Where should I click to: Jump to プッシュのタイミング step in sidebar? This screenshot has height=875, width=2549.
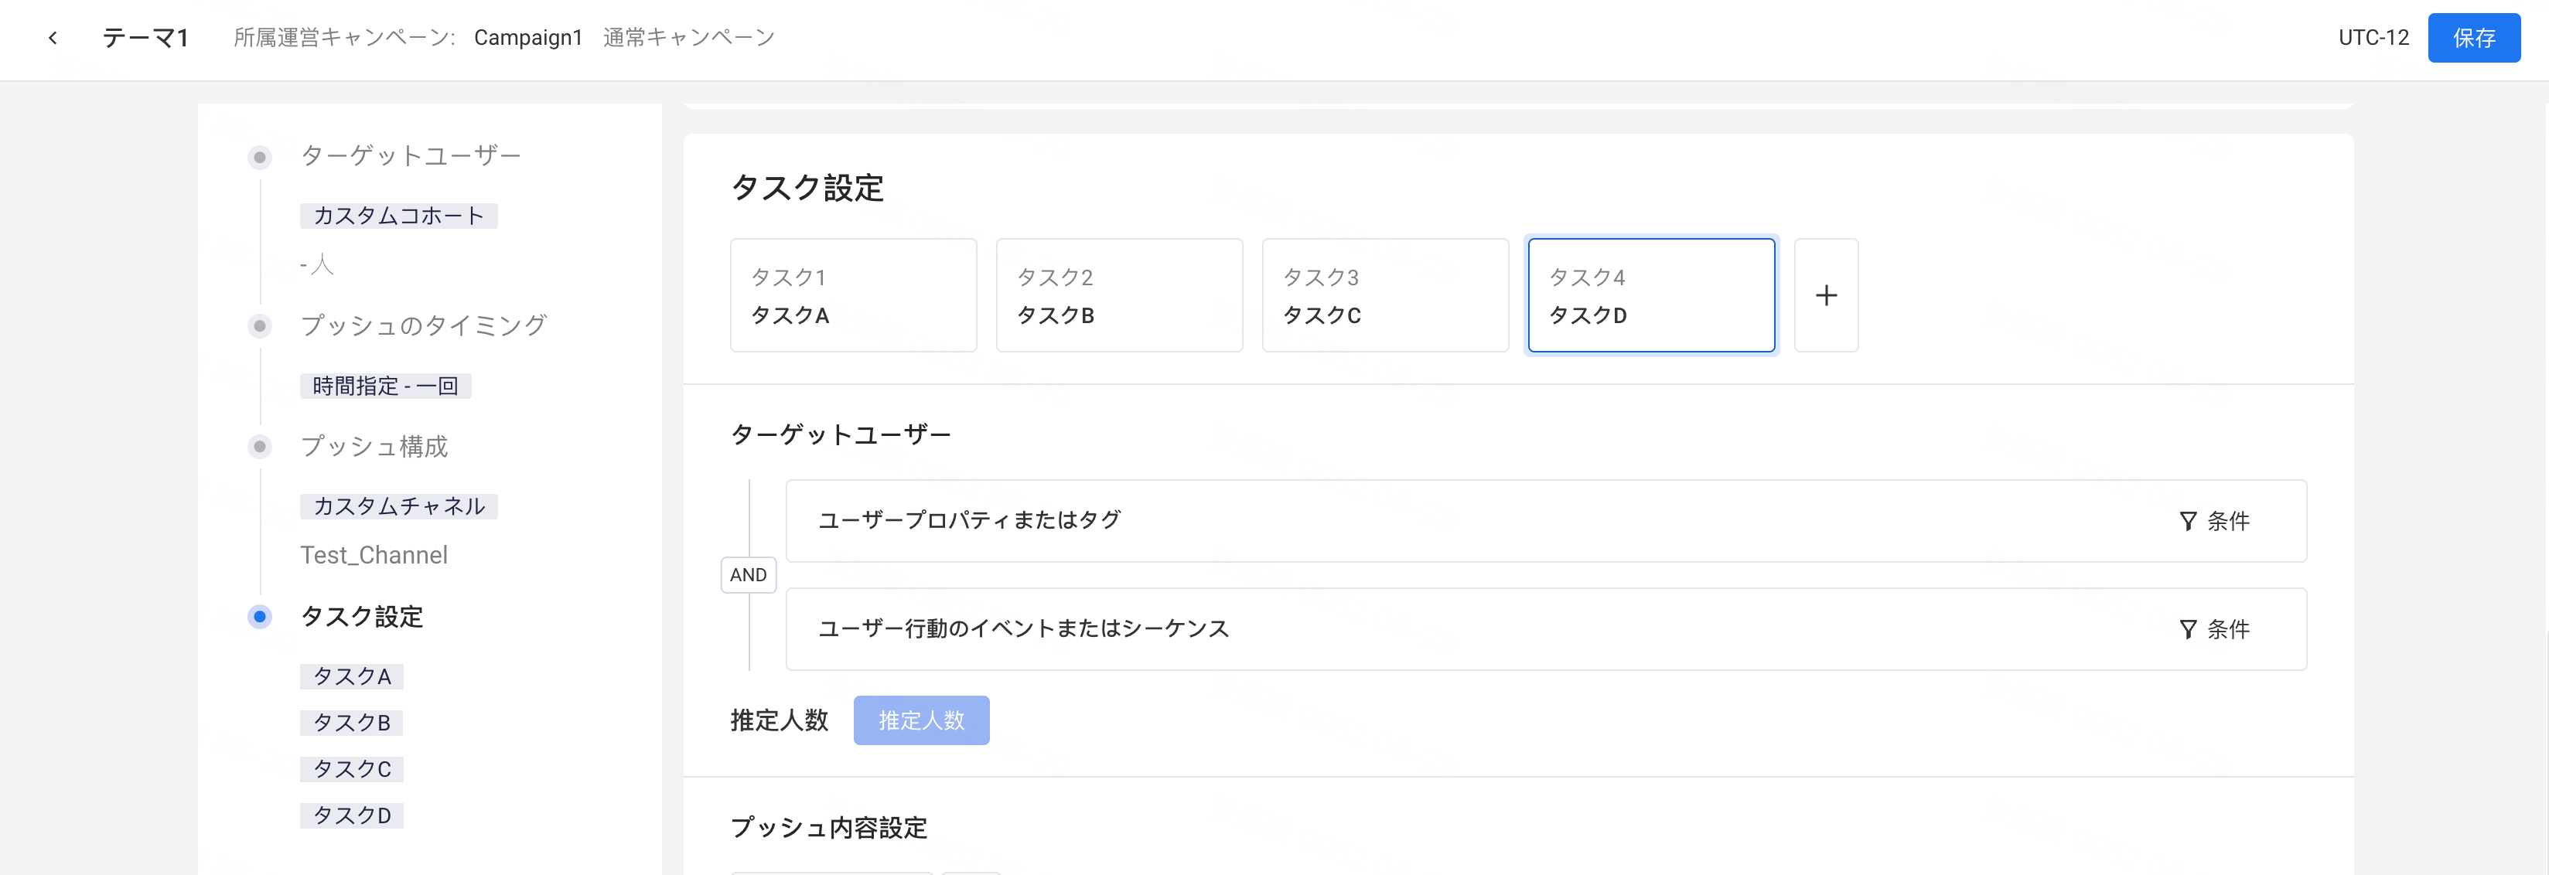pos(424,325)
